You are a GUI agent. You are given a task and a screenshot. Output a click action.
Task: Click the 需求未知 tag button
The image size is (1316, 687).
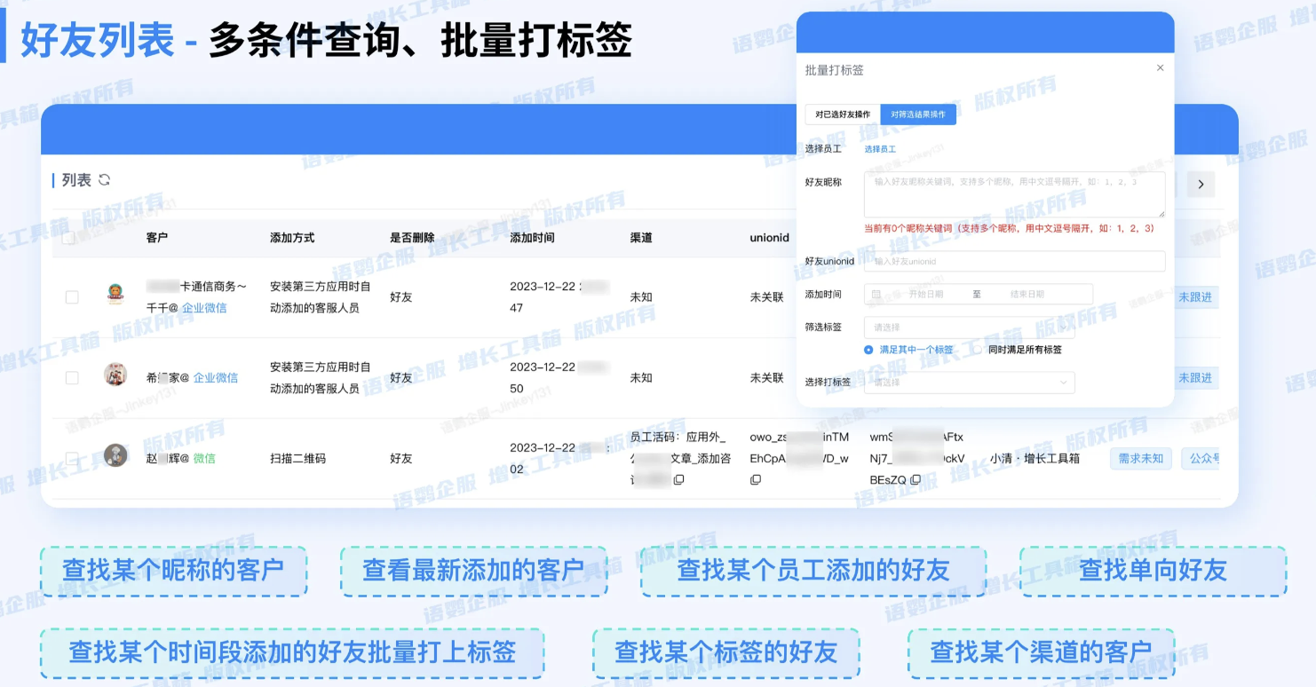coord(1140,458)
